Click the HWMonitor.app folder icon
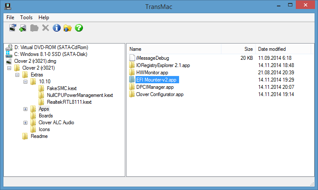Screen dimensions: 318x190 pyautogui.click(x=132, y=73)
